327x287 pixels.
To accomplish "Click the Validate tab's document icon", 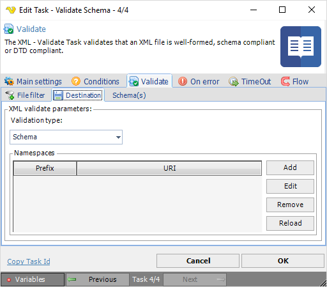I will pos(133,81).
